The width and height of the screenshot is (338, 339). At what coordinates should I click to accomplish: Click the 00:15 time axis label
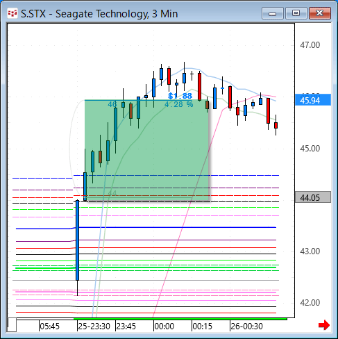203,326
